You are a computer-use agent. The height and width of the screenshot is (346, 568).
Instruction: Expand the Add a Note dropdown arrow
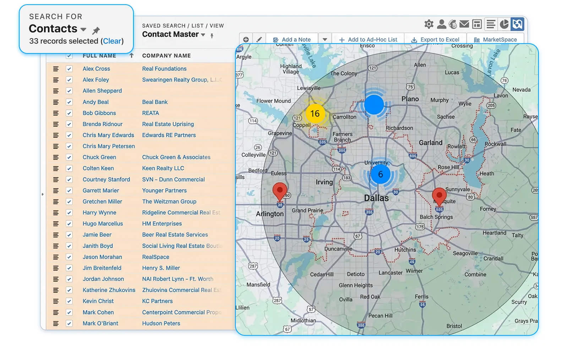pos(325,39)
